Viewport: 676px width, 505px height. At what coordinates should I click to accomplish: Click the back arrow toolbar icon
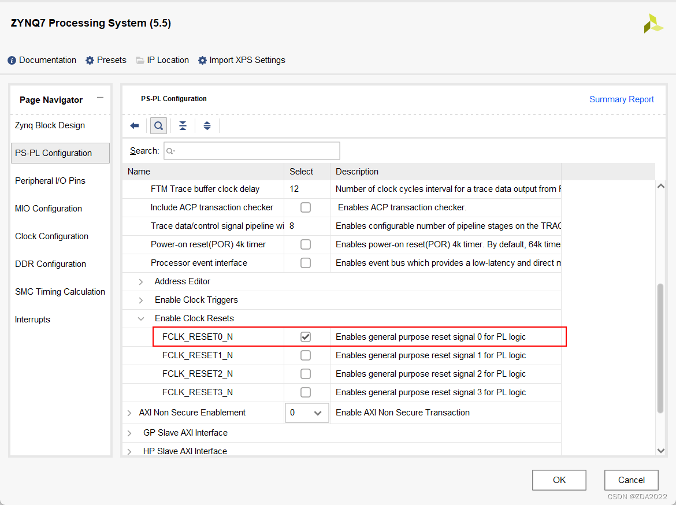coord(135,125)
